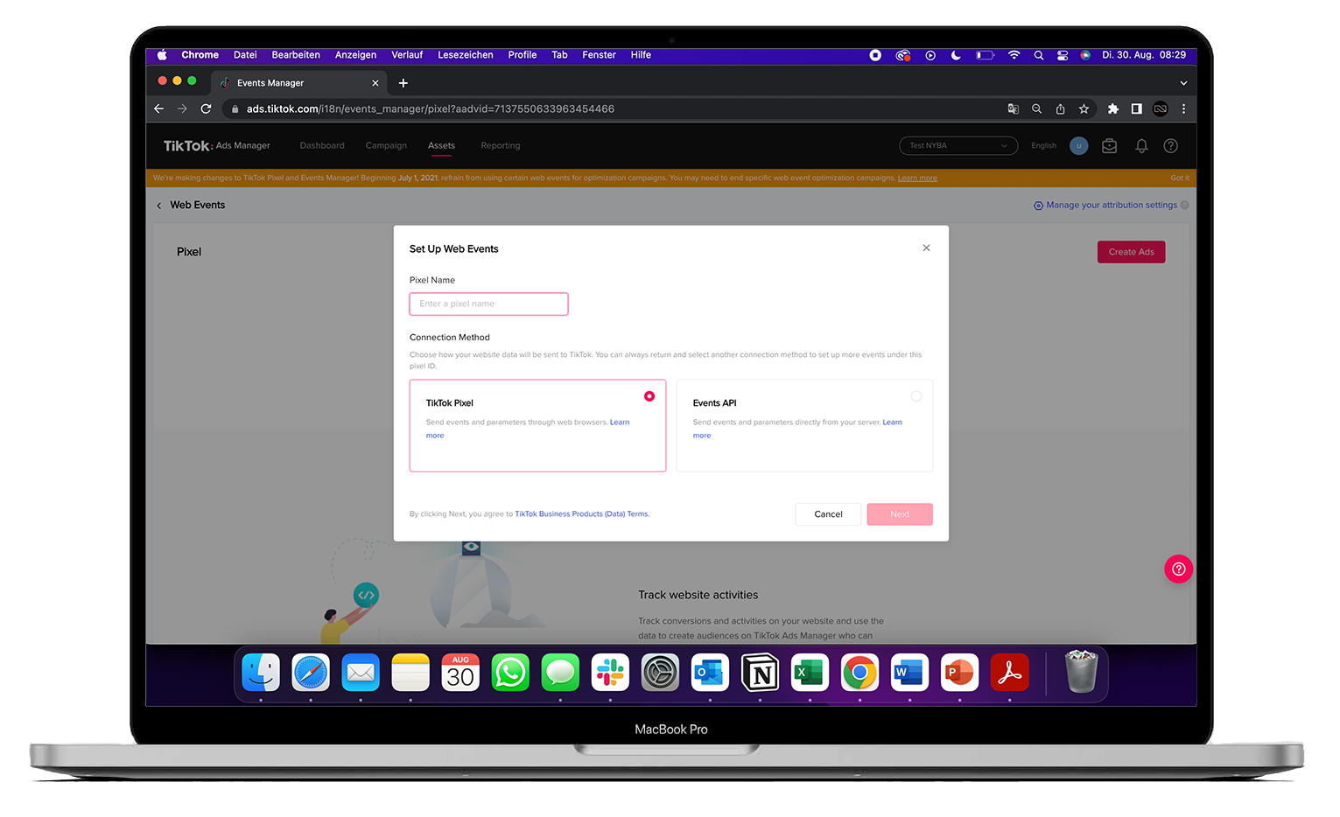
Task: Change the English language selector
Action: (x=1043, y=146)
